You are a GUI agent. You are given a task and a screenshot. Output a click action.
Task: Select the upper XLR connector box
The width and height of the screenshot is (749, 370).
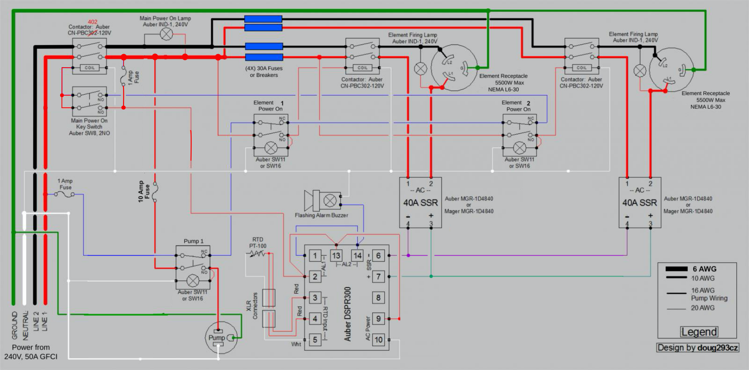[269, 298]
